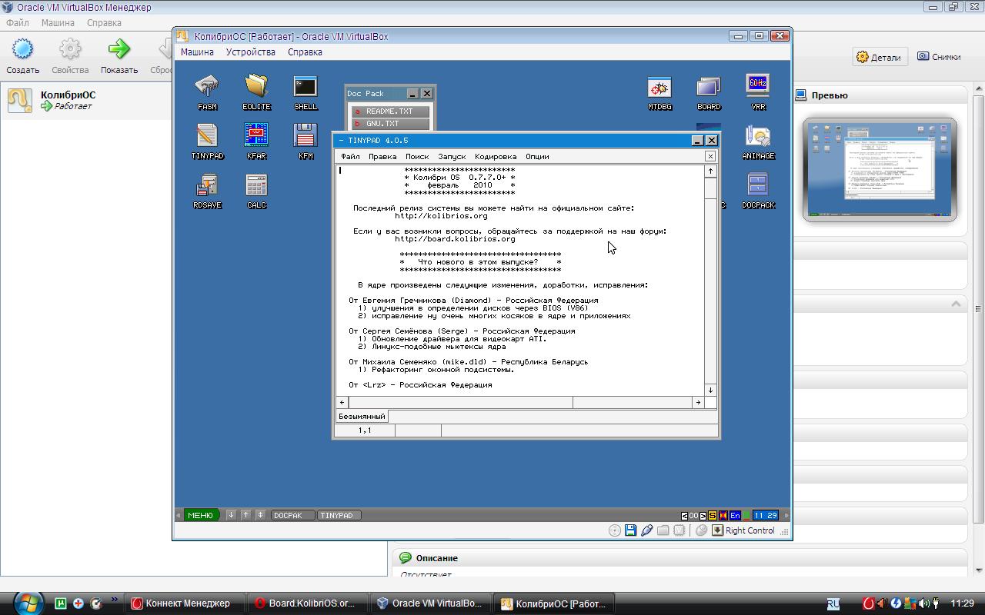The image size is (985, 615).
Task: Click the floppy disk status icon
Action: pos(630,530)
